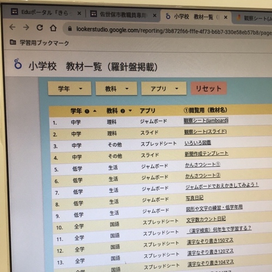The height and width of the screenshot is (272, 272).
Task: Click the browser forward arrow
Action: click(26, 27)
